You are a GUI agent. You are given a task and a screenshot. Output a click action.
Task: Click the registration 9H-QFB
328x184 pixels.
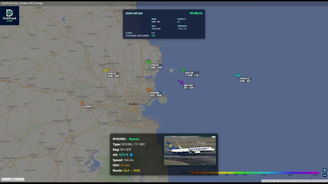(126, 149)
